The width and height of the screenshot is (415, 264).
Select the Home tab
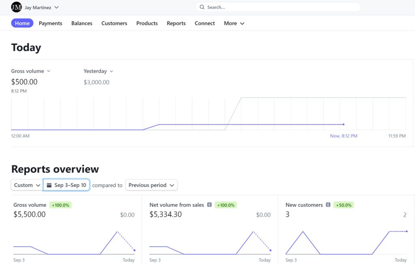click(x=22, y=23)
